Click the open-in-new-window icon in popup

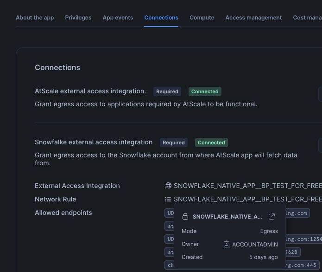pos(271,216)
